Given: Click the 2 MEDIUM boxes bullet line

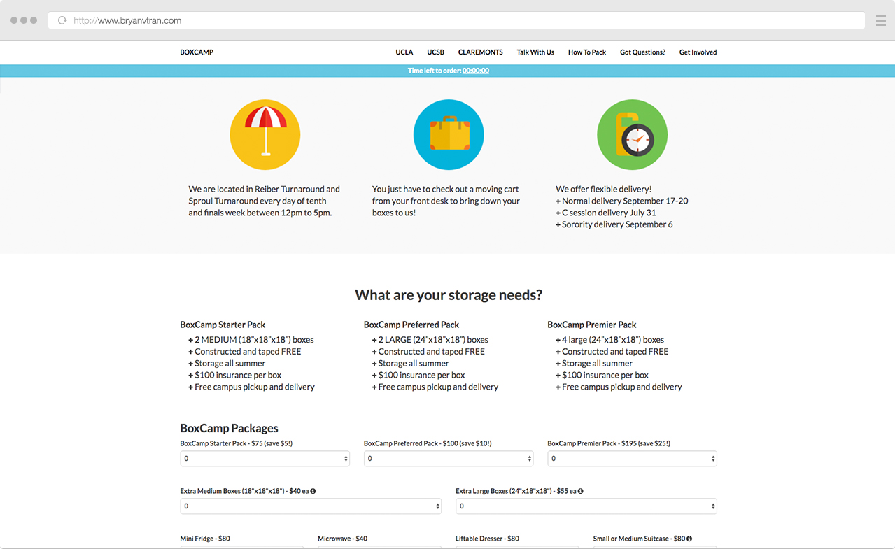Looking at the screenshot, I should coord(251,340).
